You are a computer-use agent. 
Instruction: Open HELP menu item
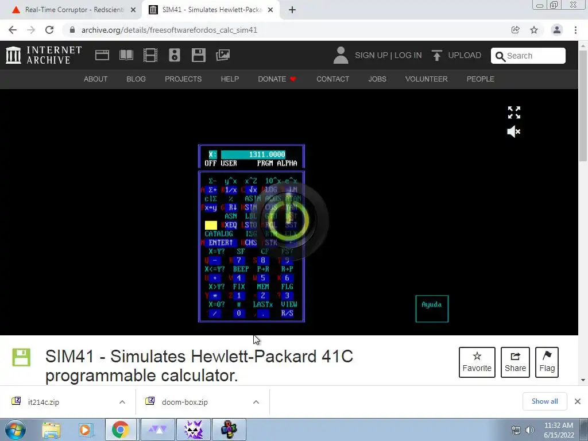230,79
